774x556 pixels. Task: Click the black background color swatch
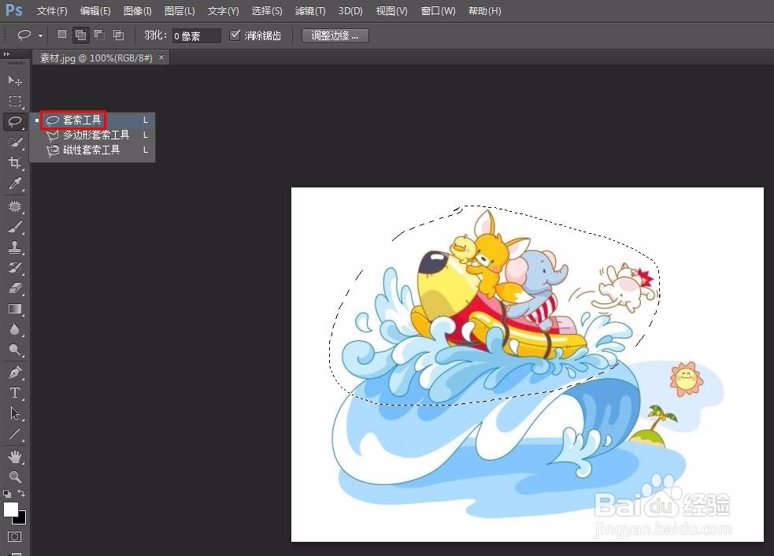(21, 518)
